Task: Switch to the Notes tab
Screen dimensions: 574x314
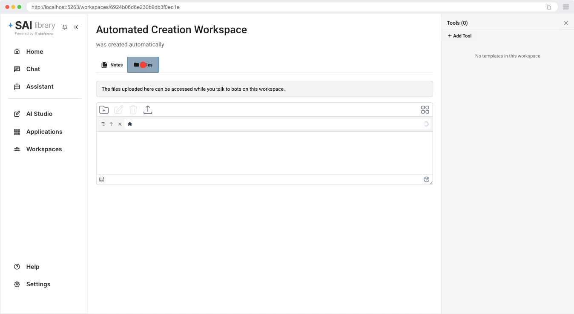Action: 112,65
